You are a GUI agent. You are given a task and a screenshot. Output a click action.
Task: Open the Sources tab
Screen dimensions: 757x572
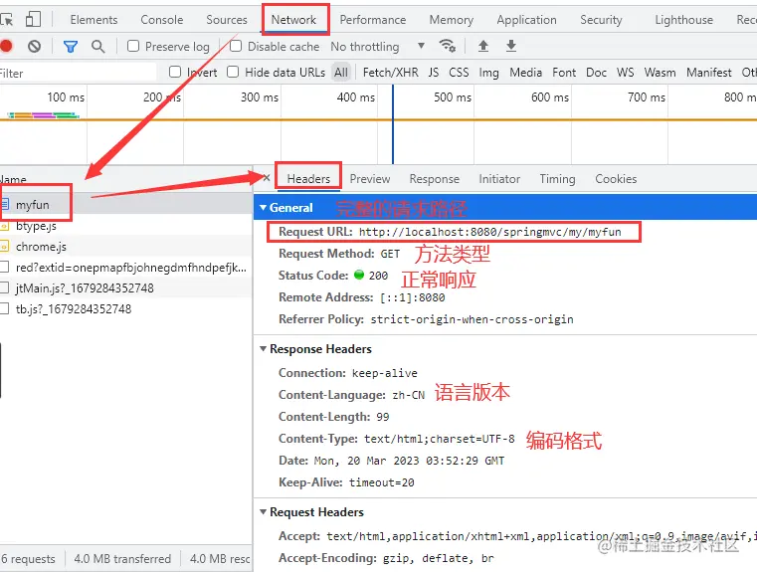pyautogui.click(x=227, y=20)
